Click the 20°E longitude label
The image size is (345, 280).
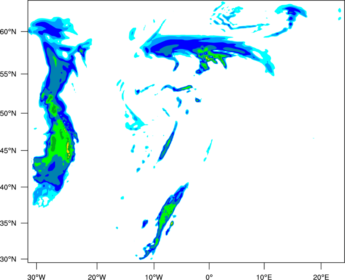(x=321, y=277)
